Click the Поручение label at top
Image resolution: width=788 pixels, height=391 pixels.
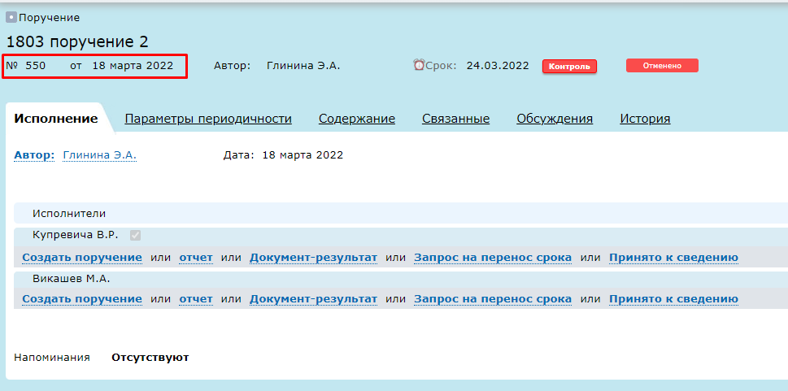coord(50,18)
